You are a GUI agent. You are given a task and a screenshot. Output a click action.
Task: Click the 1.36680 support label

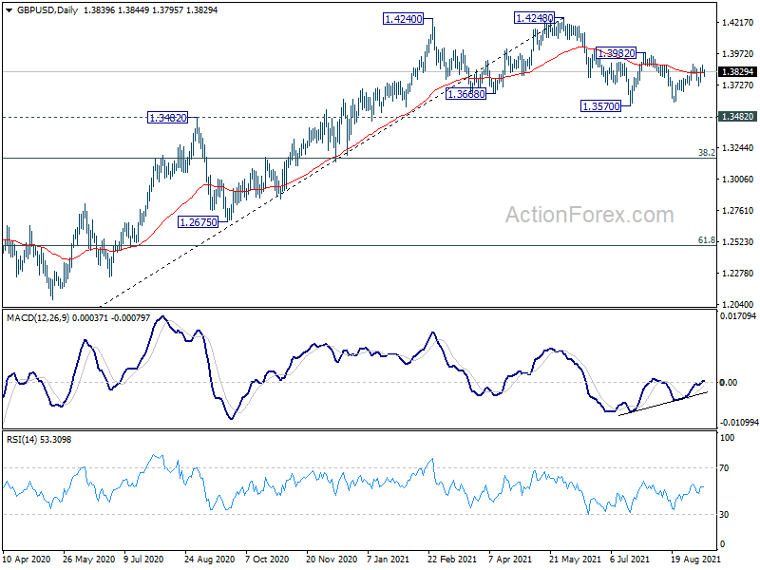coord(465,94)
